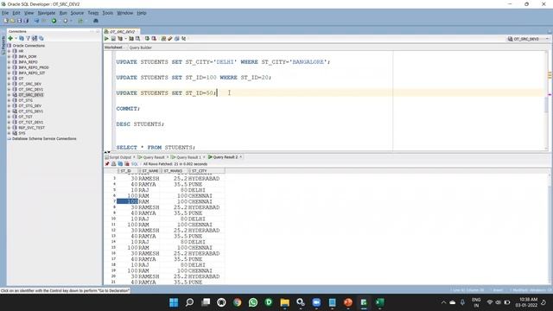Click the SQL link in the Query Result toolbar
The width and height of the screenshot is (553, 311).
coord(135,164)
